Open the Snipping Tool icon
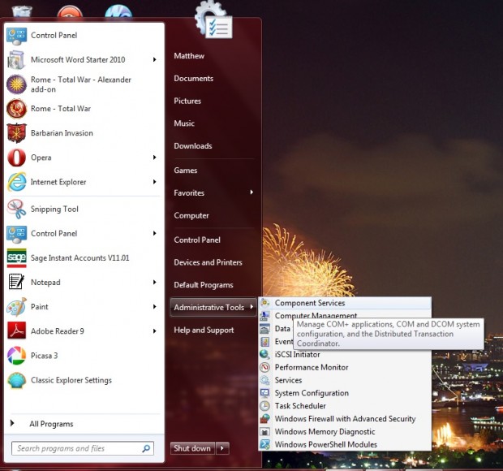Screen dimensions: 503x471 pos(16,209)
